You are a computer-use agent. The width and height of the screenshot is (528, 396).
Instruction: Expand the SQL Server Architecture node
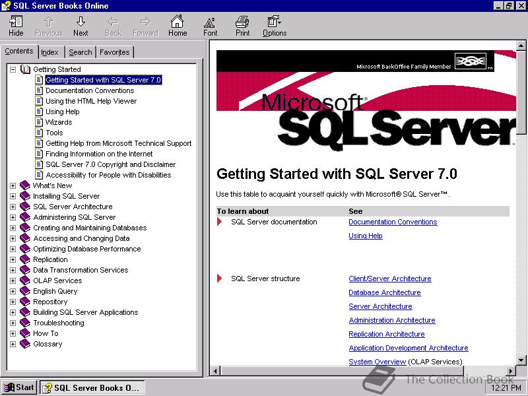tap(13, 207)
